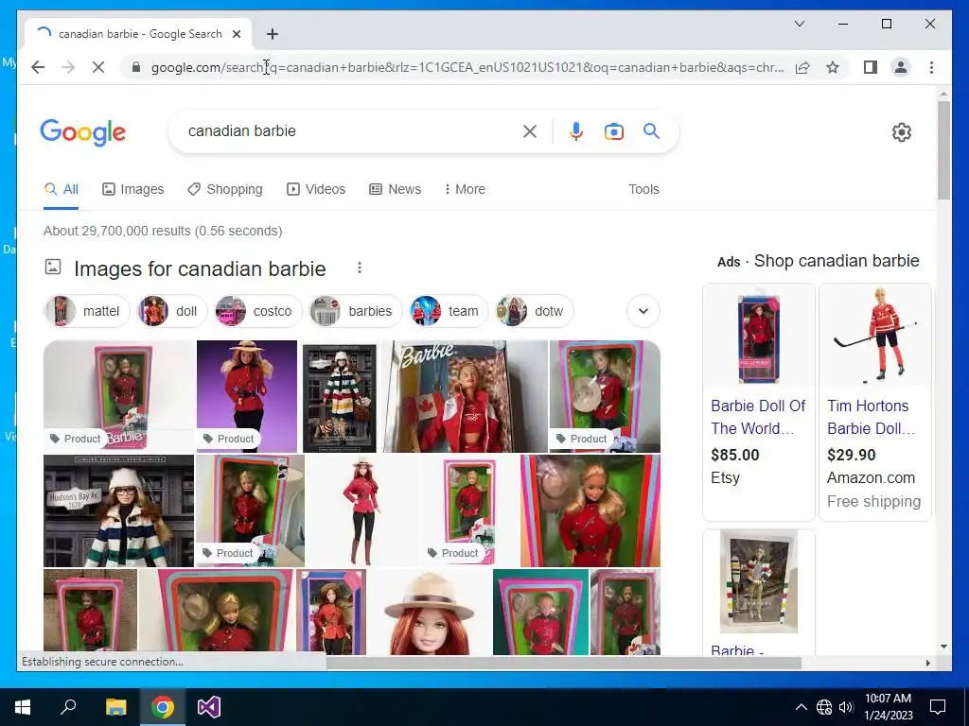Open the Barbie with Canadian flag image

(466, 396)
